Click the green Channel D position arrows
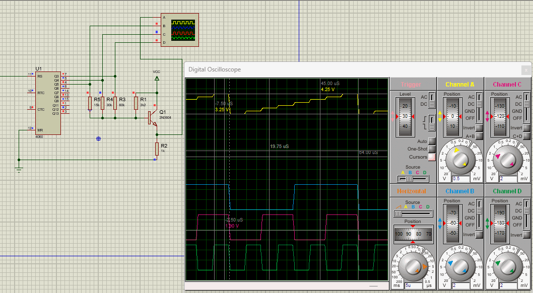This screenshot has height=293, width=533. (x=488, y=224)
